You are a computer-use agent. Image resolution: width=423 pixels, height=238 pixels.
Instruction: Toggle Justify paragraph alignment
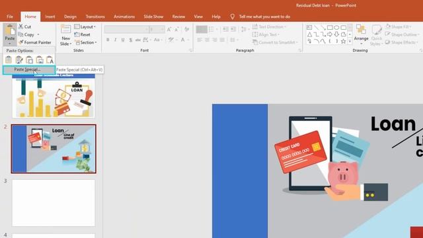(x=222, y=40)
